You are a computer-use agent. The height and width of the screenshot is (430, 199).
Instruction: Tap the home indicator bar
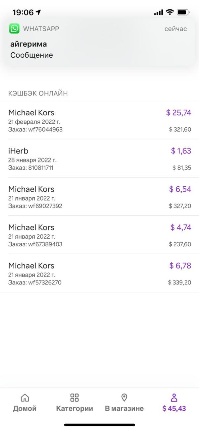99,425
